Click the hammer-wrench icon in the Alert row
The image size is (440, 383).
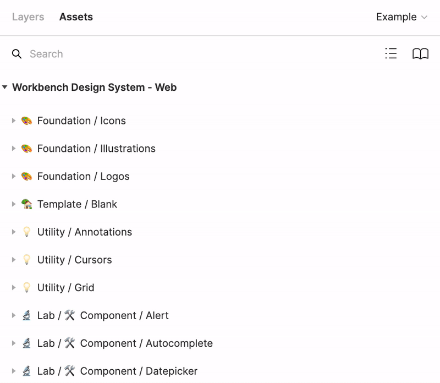(70, 315)
